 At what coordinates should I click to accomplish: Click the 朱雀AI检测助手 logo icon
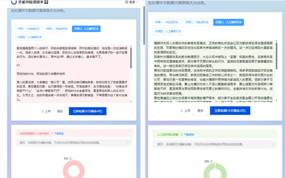[14, 2]
